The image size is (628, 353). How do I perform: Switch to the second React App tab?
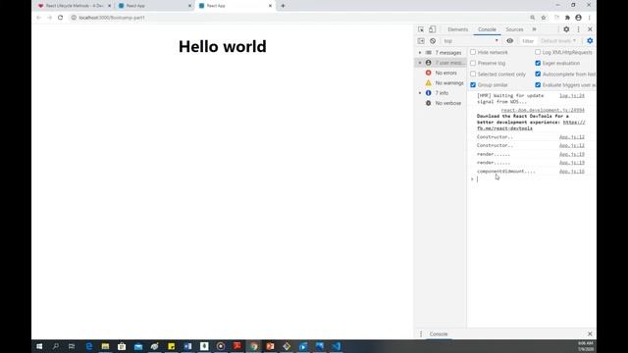154,6
